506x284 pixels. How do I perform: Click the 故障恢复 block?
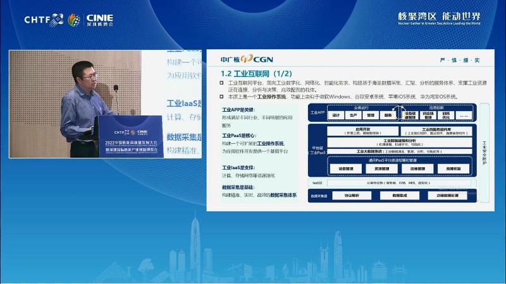(450, 169)
